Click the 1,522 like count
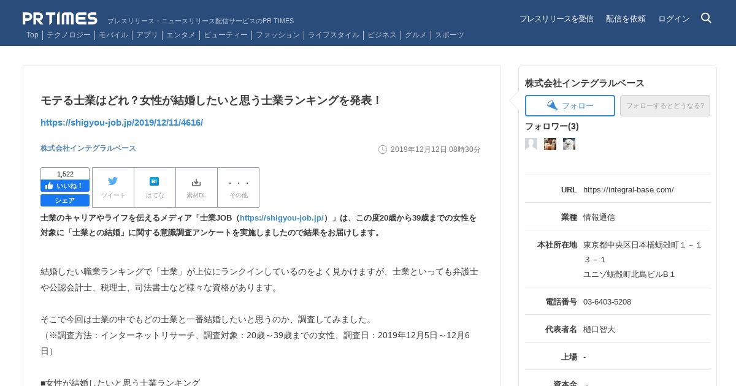 tap(65, 174)
